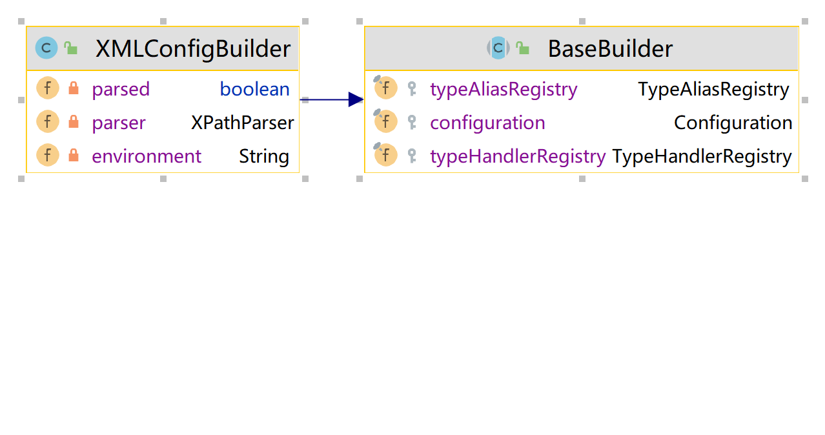Click the XMLConfigBuilder class icon
The image size is (825, 435).
[46, 48]
